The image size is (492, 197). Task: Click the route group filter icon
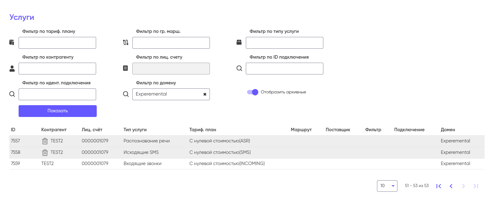point(126,43)
